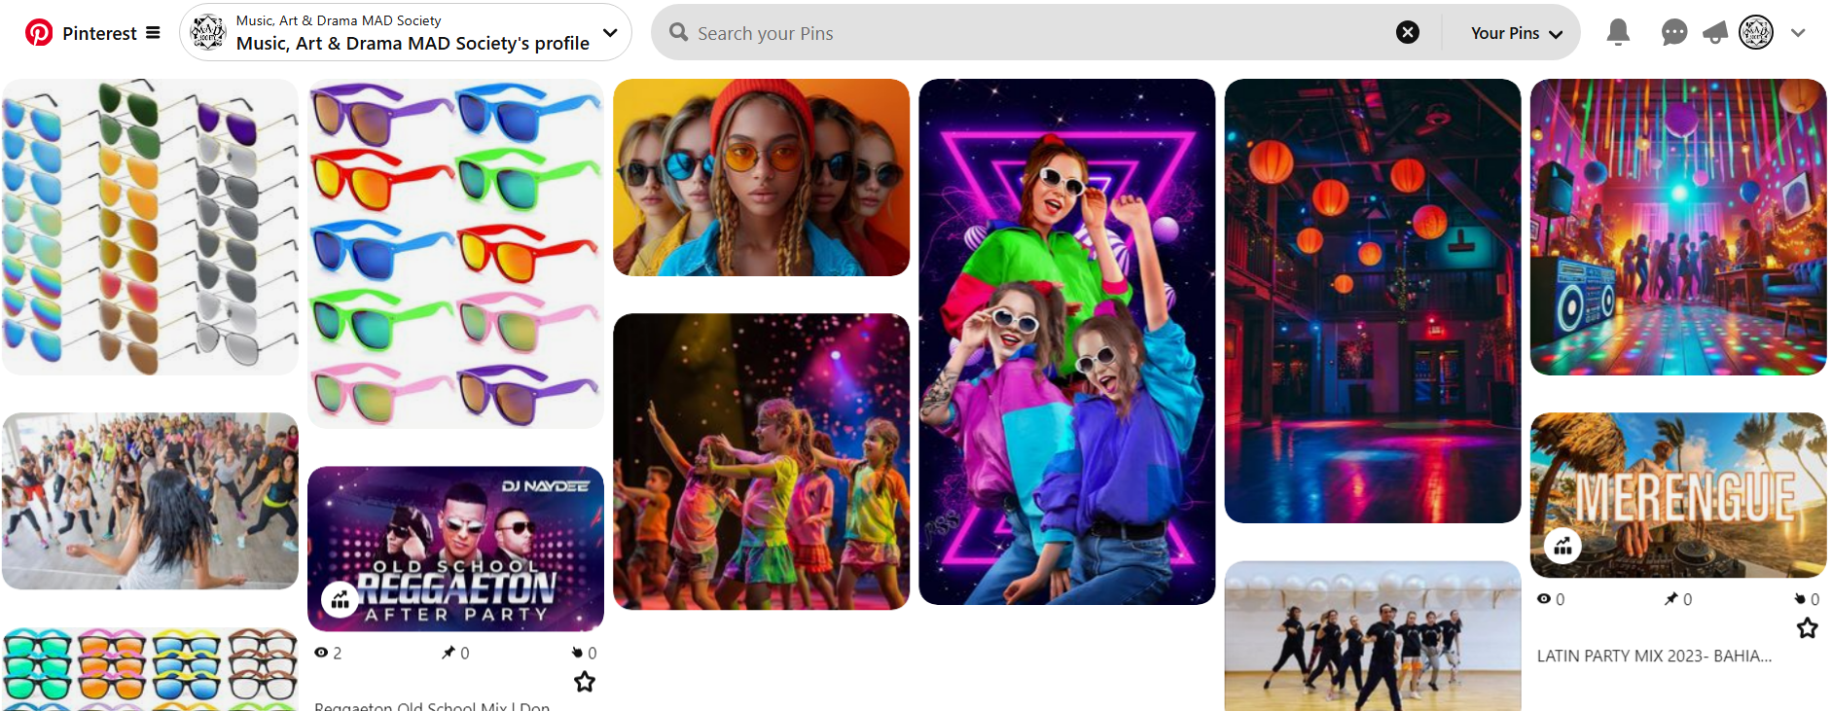1832x711 pixels.
Task: Open the neon wayfarer sunglasses pin
Action: (455, 254)
